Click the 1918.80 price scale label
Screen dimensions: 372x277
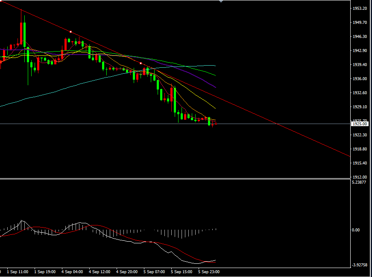click(360, 149)
